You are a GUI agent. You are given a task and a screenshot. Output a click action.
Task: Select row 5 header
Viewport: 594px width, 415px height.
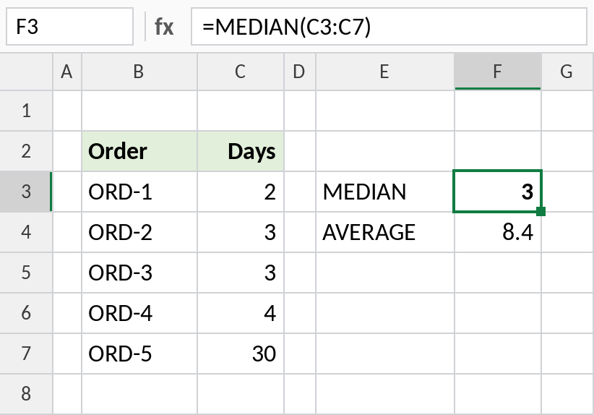pyautogui.click(x=26, y=273)
